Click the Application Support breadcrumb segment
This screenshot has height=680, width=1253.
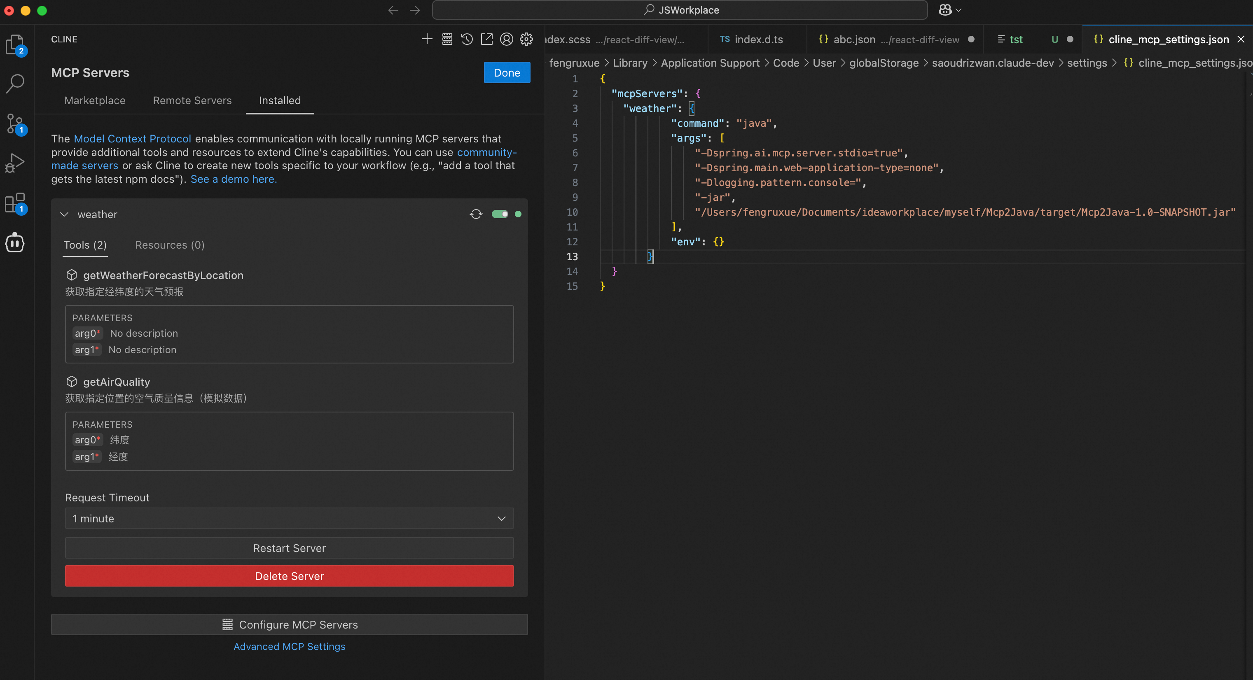[710, 63]
